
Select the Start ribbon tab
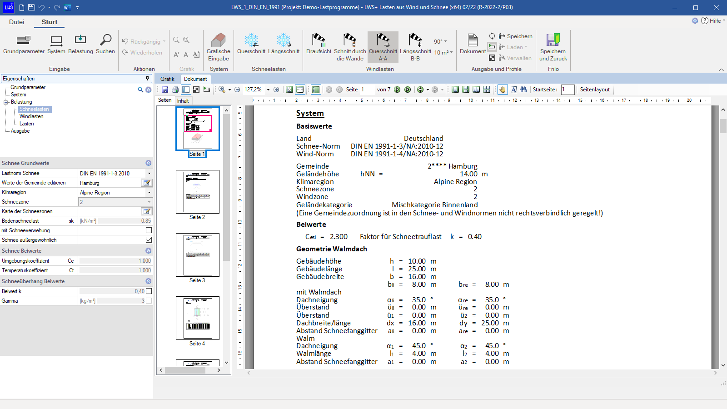click(x=49, y=22)
